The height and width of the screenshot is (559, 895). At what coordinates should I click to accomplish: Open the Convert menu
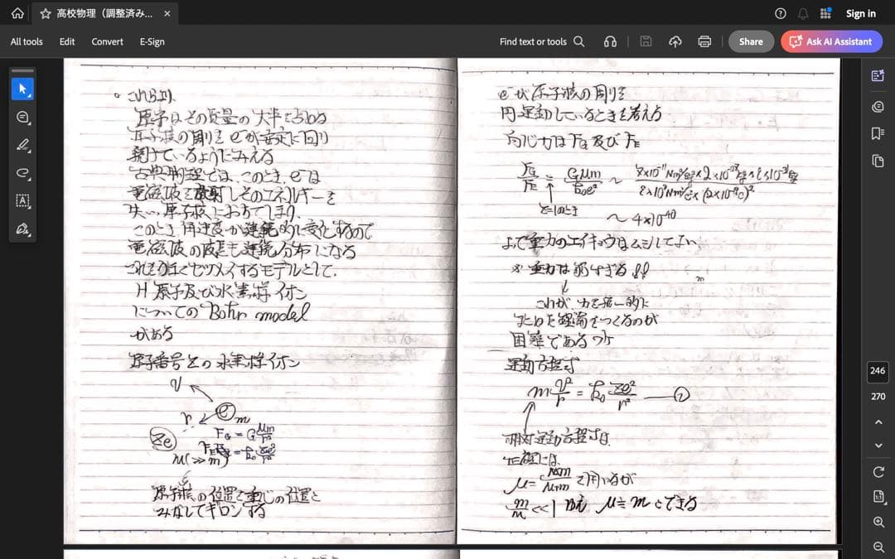pyautogui.click(x=107, y=41)
